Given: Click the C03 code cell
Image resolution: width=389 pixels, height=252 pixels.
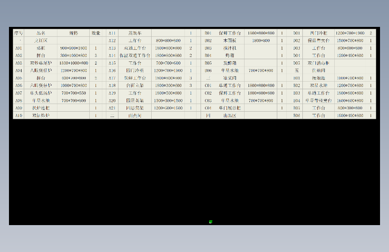Looking at the screenshot, I should click(208, 100).
